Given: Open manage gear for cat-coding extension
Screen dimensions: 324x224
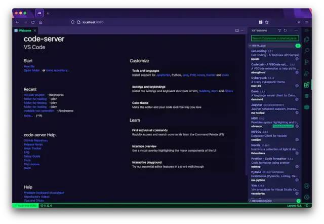Looking at the screenshot, I should click(297, 59).
